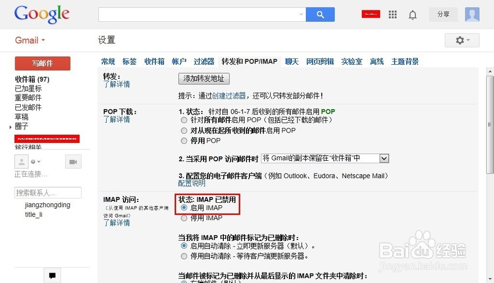Choose 启用自动清除 radio option
The image size is (494, 283).
click(x=184, y=246)
